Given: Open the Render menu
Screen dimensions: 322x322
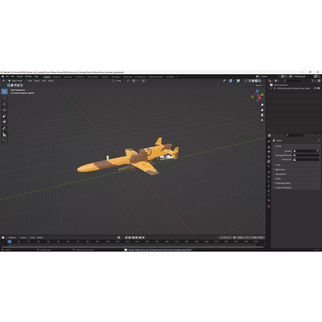Looking at the screenshot, I should pyautogui.click(x=20, y=76).
